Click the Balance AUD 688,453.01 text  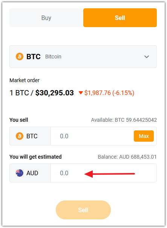(x=127, y=157)
